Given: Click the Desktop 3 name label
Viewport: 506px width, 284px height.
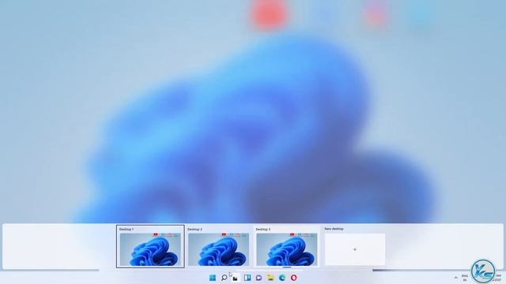Looking at the screenshot, I should pos(263,230).
